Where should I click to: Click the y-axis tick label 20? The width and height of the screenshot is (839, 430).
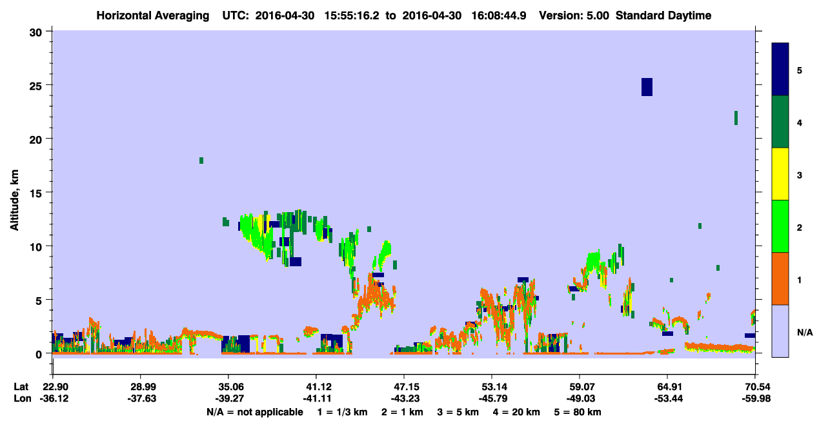click(x=37, y=139)
